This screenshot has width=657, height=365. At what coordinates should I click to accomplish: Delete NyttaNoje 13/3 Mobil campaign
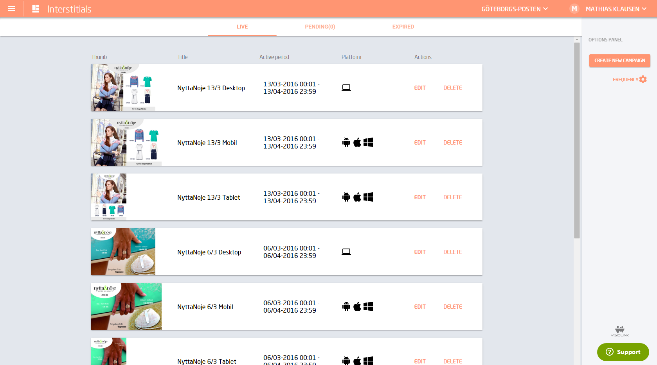453,143
